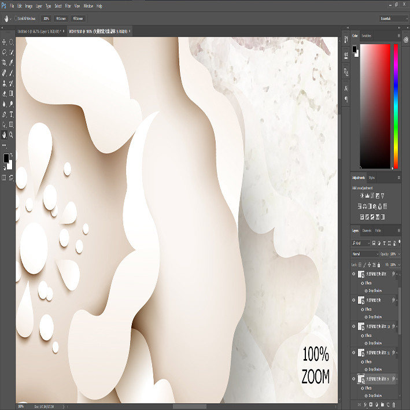Add Brightness/Contrast adjustment icon

point(362,195)
